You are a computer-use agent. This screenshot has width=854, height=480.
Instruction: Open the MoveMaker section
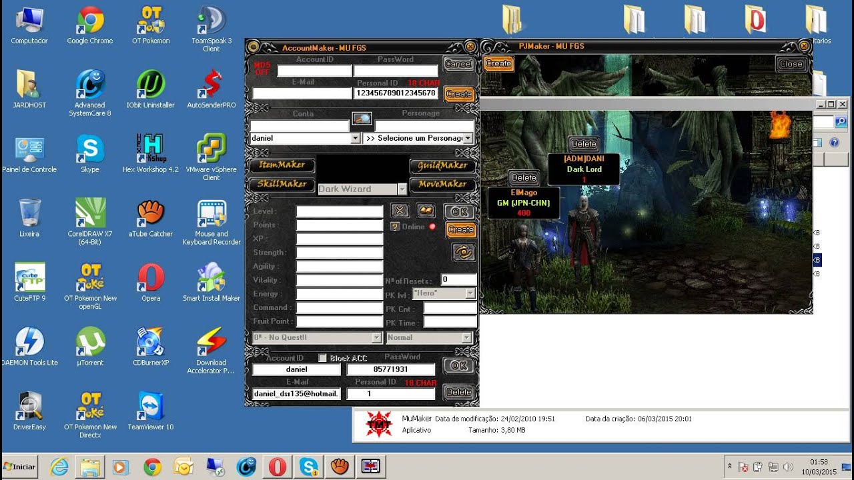[442, 184]
